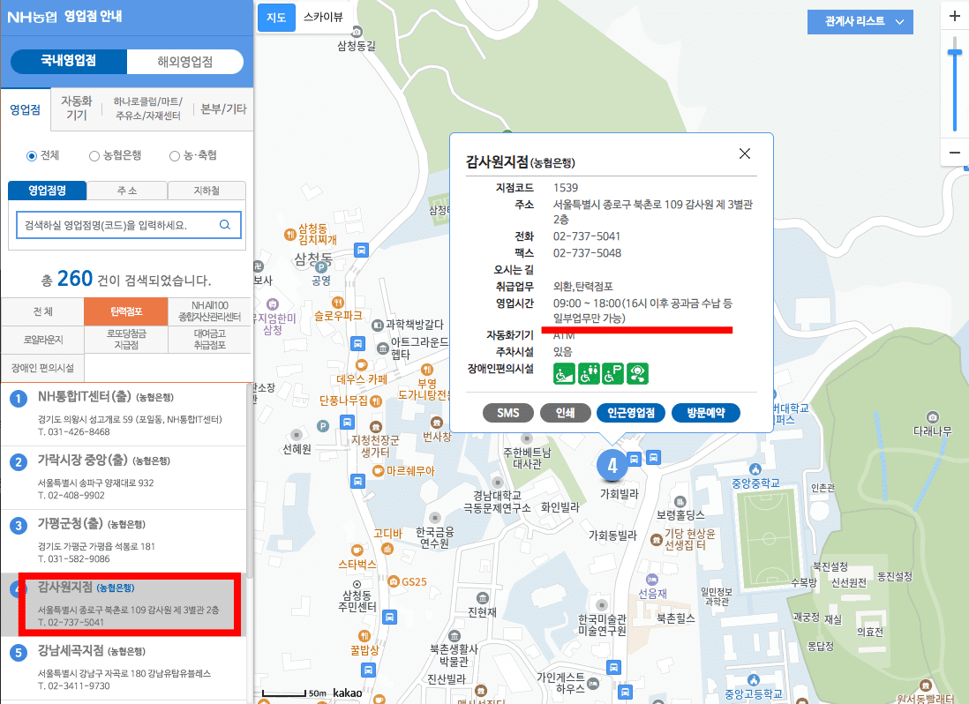This screenshot has width=969, height=704.
Task: Click the 번사창 landmark icon
Action: click(437, 423)
